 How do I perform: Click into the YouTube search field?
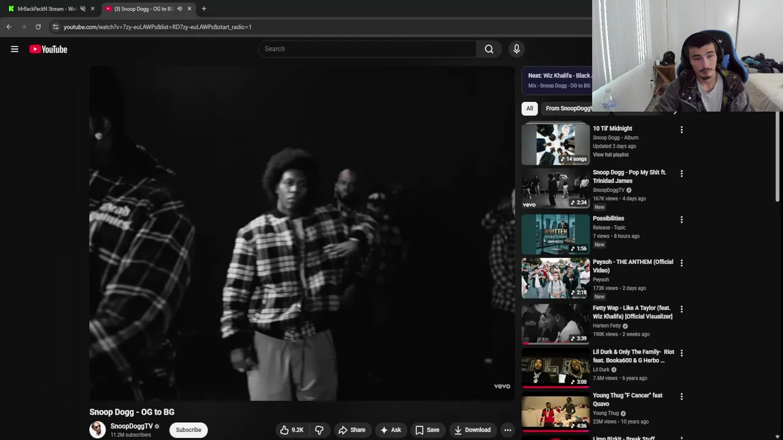[x=367, y=49]
